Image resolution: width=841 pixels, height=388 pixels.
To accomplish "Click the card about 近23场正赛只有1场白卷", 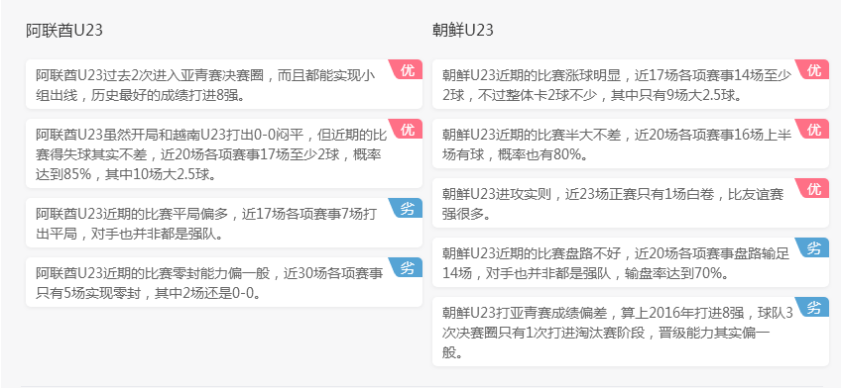I will (x=631, y=203).
